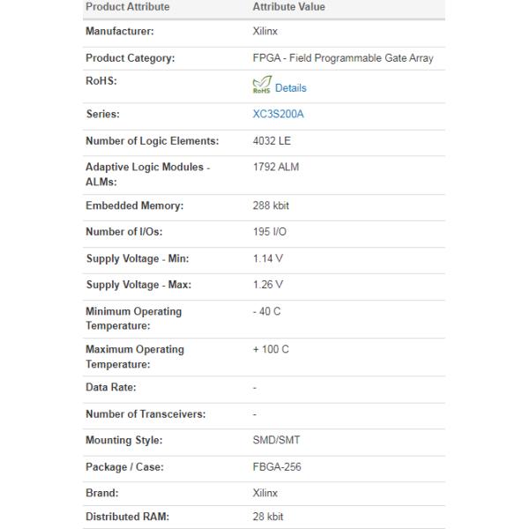Click 'Minimum Operating Temperature:' label
Screen dimensions: 529x529
point(134,318)
